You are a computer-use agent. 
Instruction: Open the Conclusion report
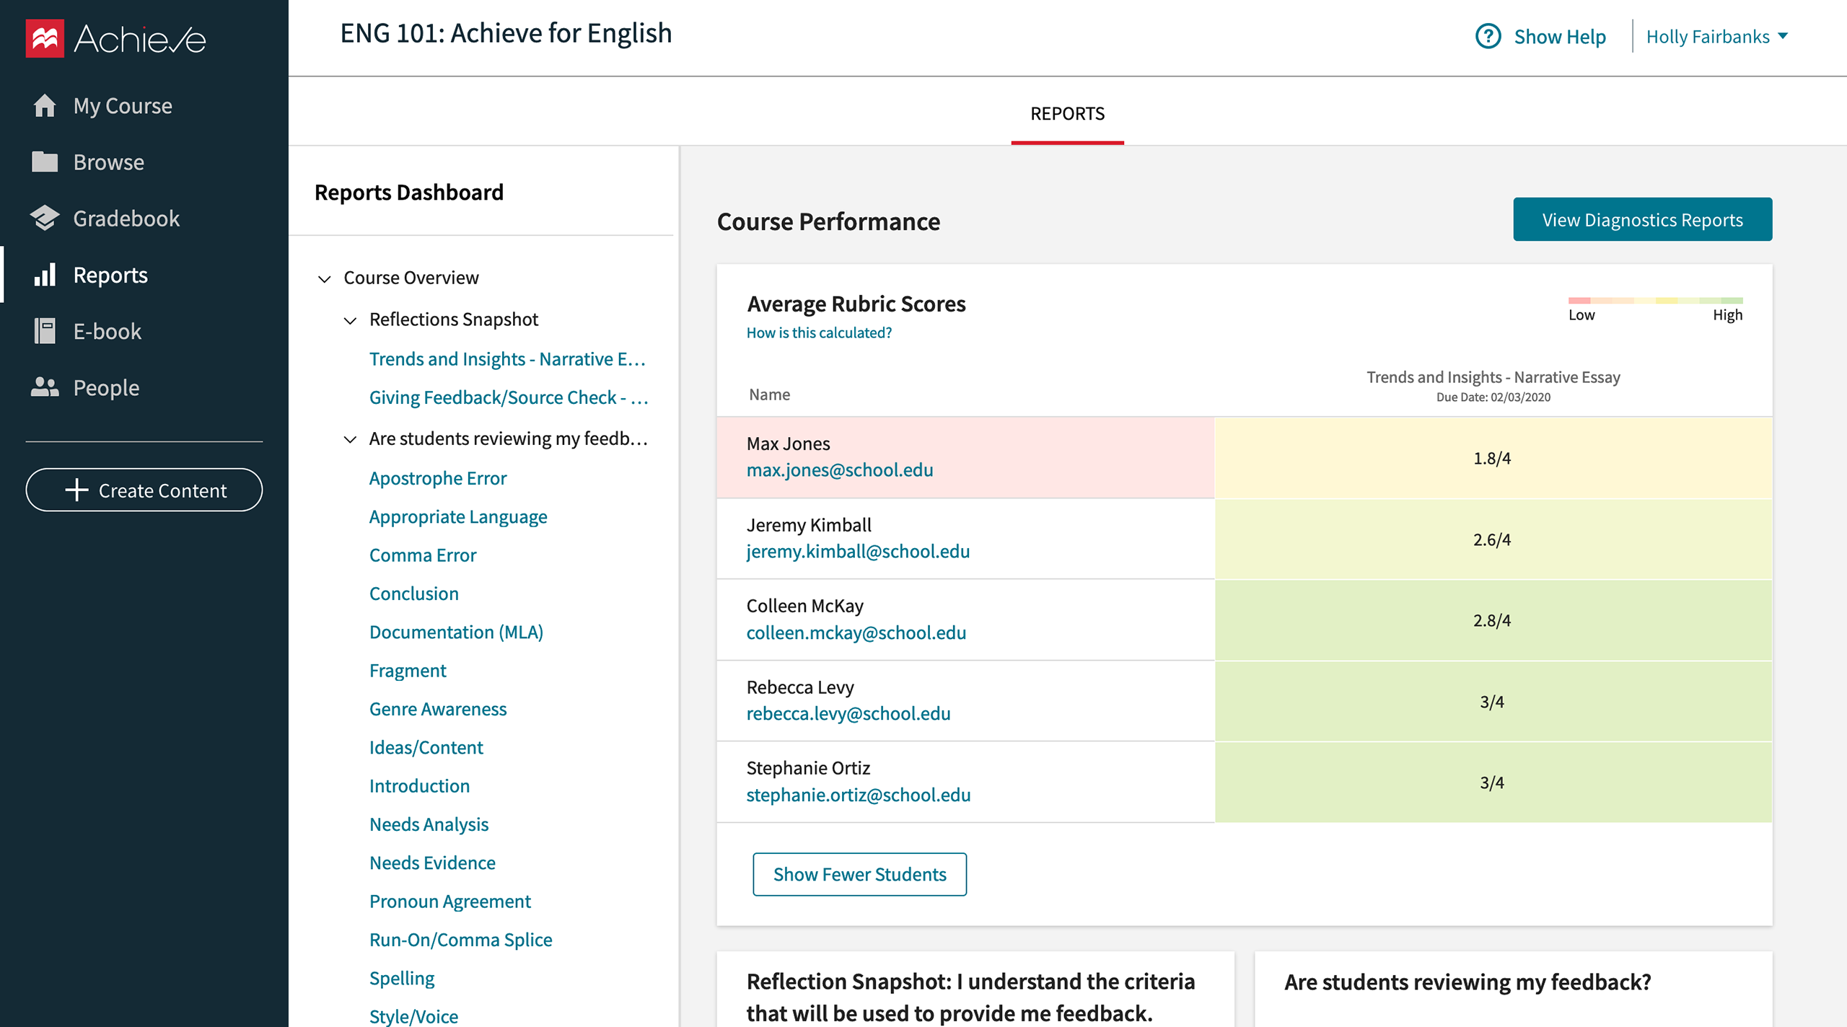(x=414, y=593)
